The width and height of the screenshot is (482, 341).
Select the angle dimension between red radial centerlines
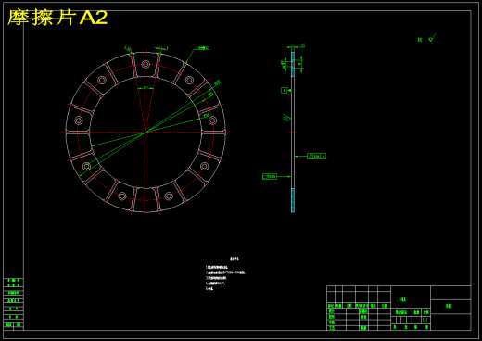pyautogui.click(x=146, y=88)
